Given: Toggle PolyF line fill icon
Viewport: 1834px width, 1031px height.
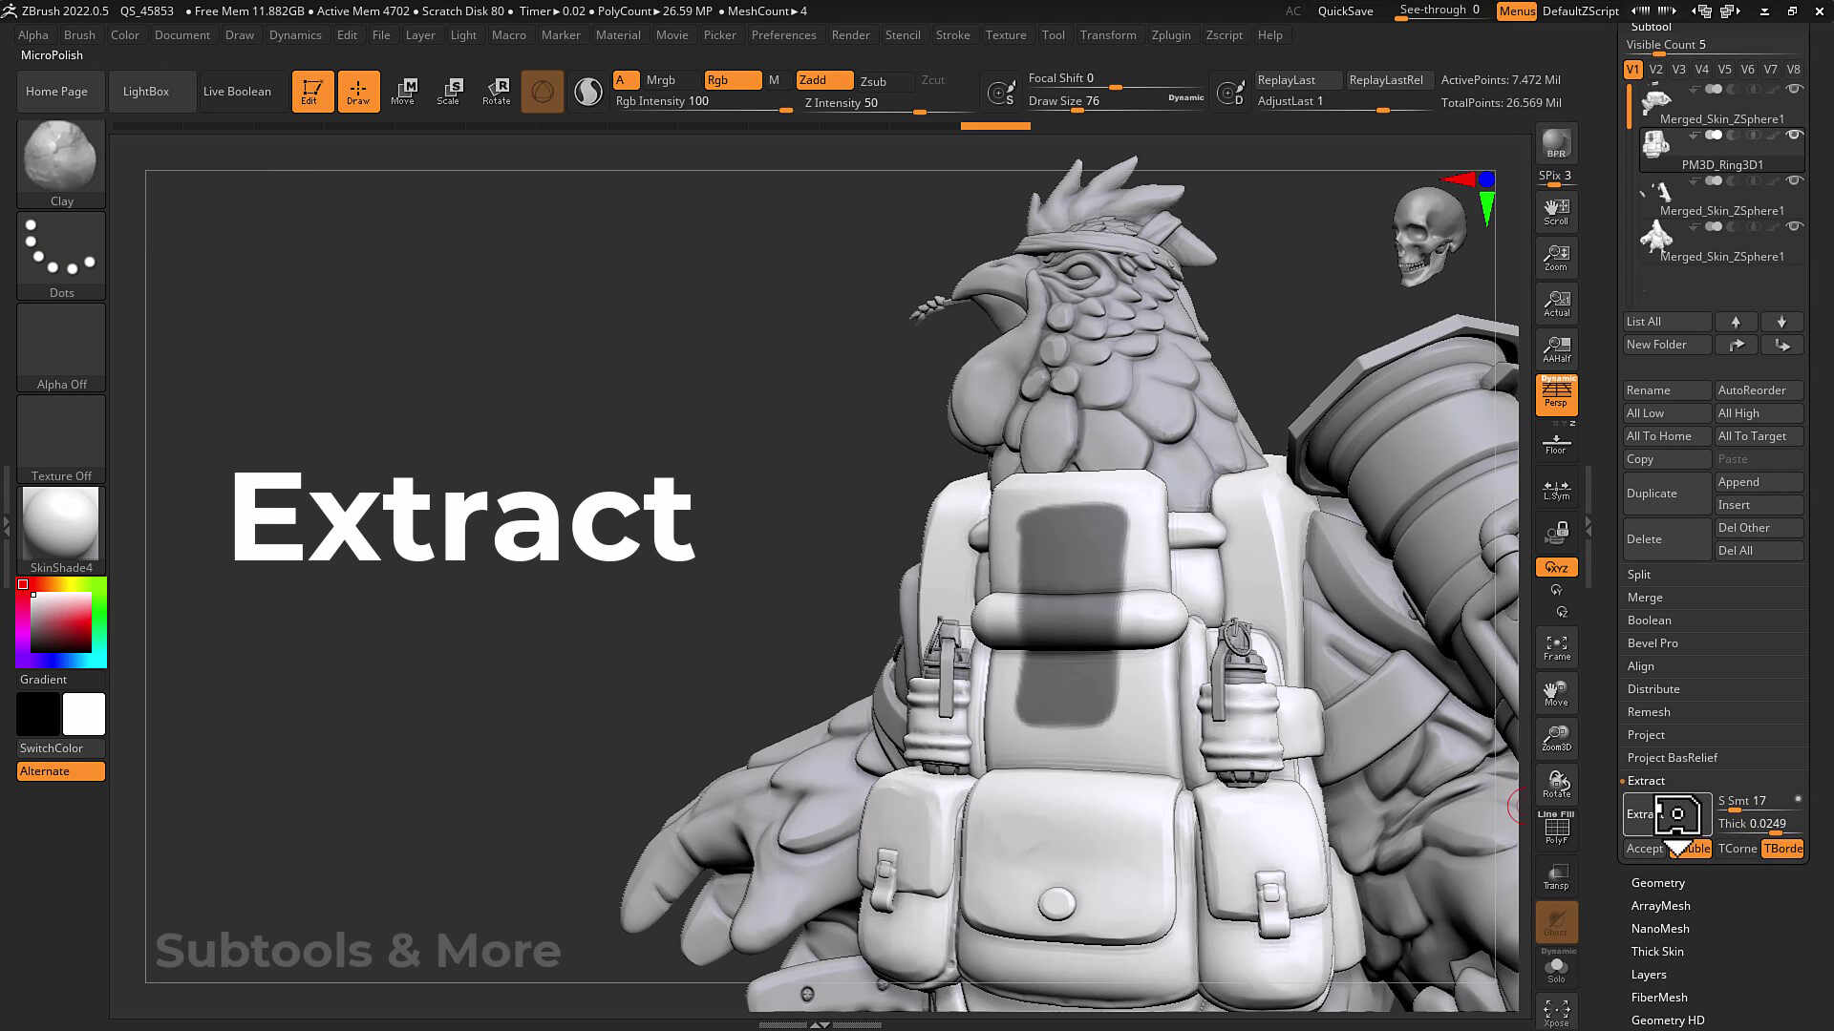Looking at the screenshot, I should click(1556, 828).
